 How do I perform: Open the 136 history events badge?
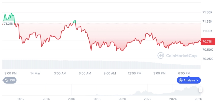pyautogui.click(x=10, y=80)
